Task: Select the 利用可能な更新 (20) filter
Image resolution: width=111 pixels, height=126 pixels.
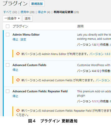Action: [66, 12]
